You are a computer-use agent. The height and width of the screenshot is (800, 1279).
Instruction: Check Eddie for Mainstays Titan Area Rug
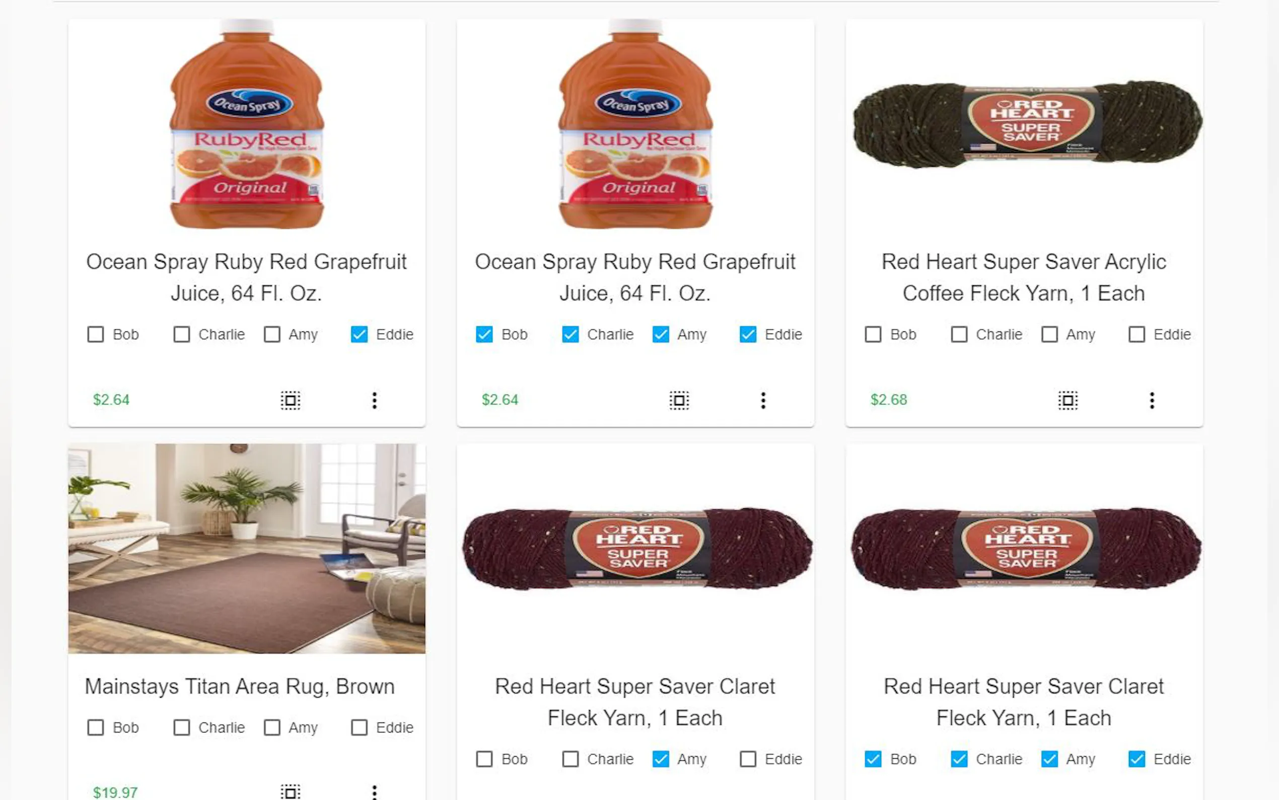[x=360, y=727]
